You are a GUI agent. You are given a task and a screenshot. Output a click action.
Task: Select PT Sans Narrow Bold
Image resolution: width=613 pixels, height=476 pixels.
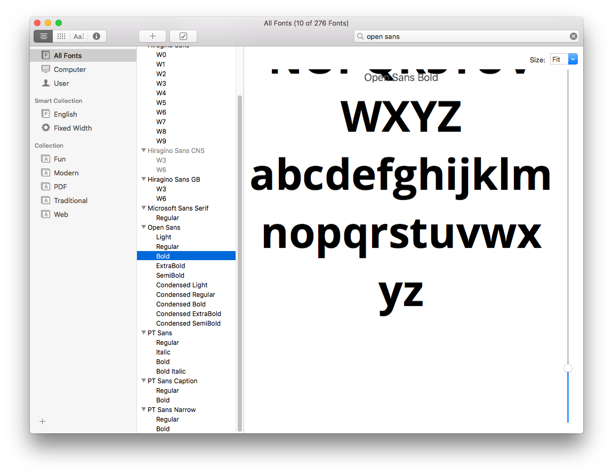pyautogui.click(x=186, y=429)
